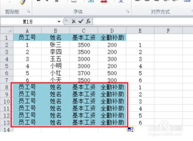Open the 剪贴板 clipboard dialog launcher
Image resolution: width=193 pixels, height=141 pixels.
coord(29,12)
